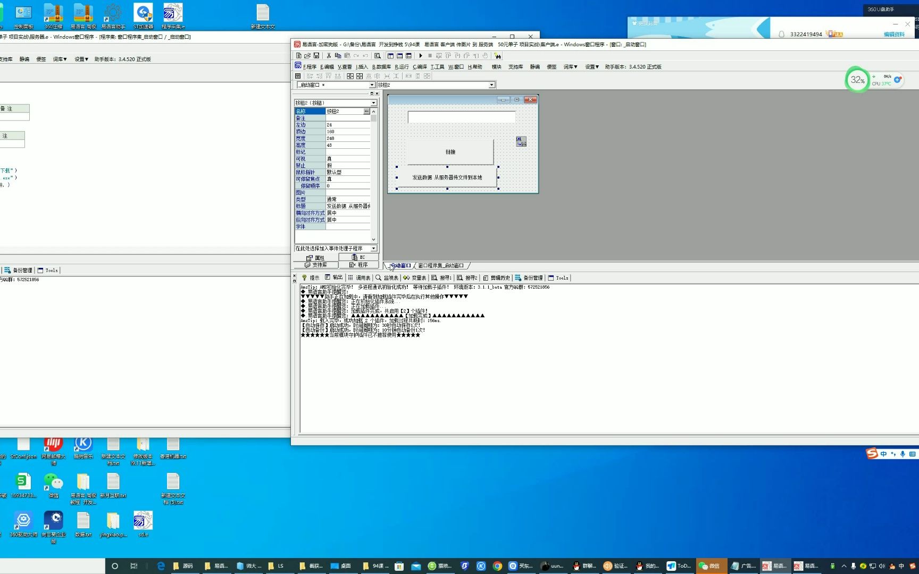Click the Cut scissors icon
This screenshot has height=574, width=919.
coord(329,56)
